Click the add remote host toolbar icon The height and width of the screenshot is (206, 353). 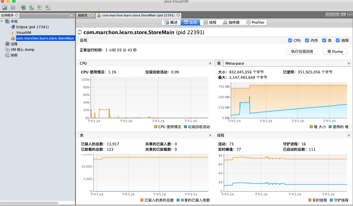23,8
